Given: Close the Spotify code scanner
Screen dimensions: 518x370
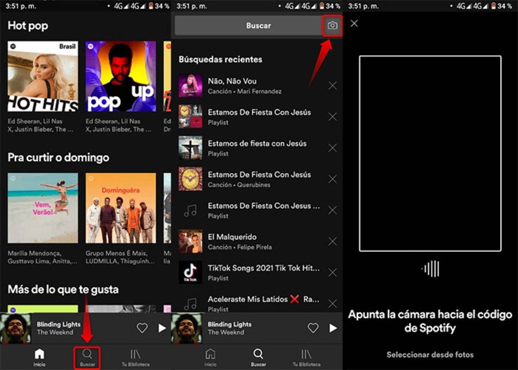Looking at the screenshot, I should [354, 23].
